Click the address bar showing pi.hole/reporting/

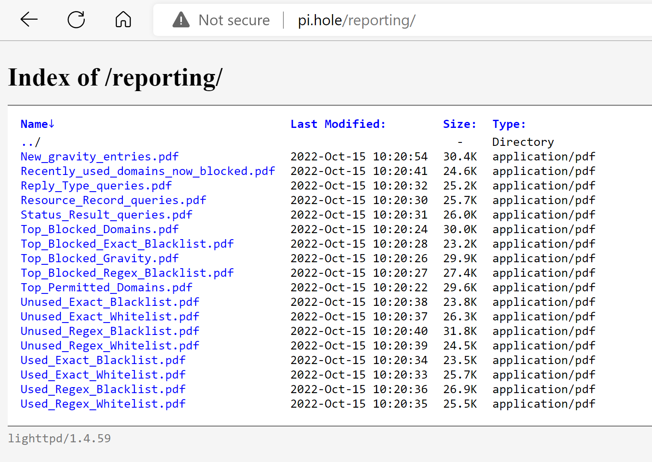tap(356, 20)
